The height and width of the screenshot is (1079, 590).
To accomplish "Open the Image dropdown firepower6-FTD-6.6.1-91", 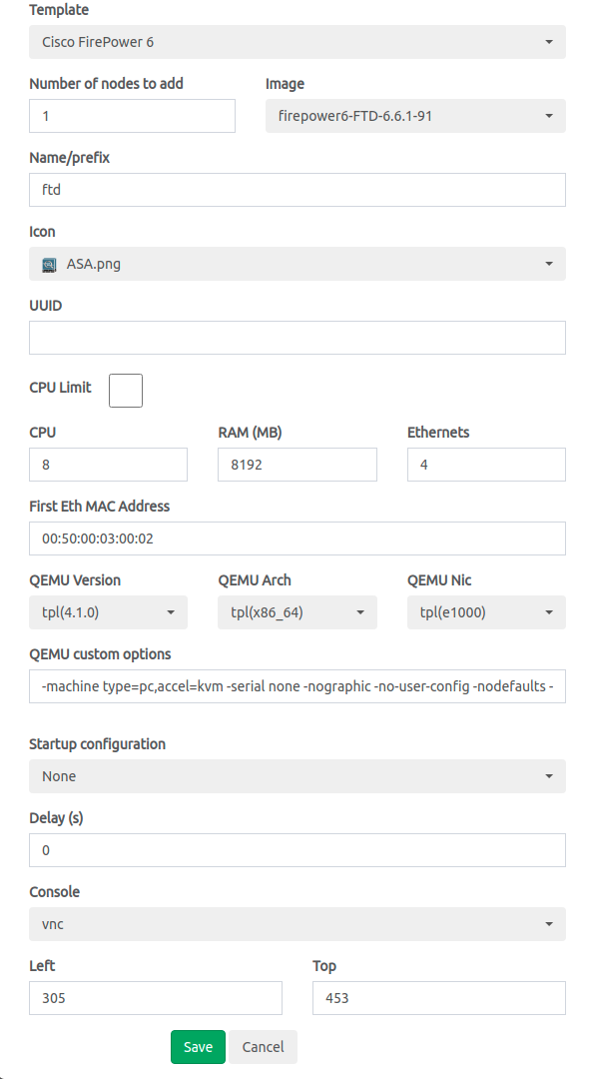I will click(x=415, y=116).
